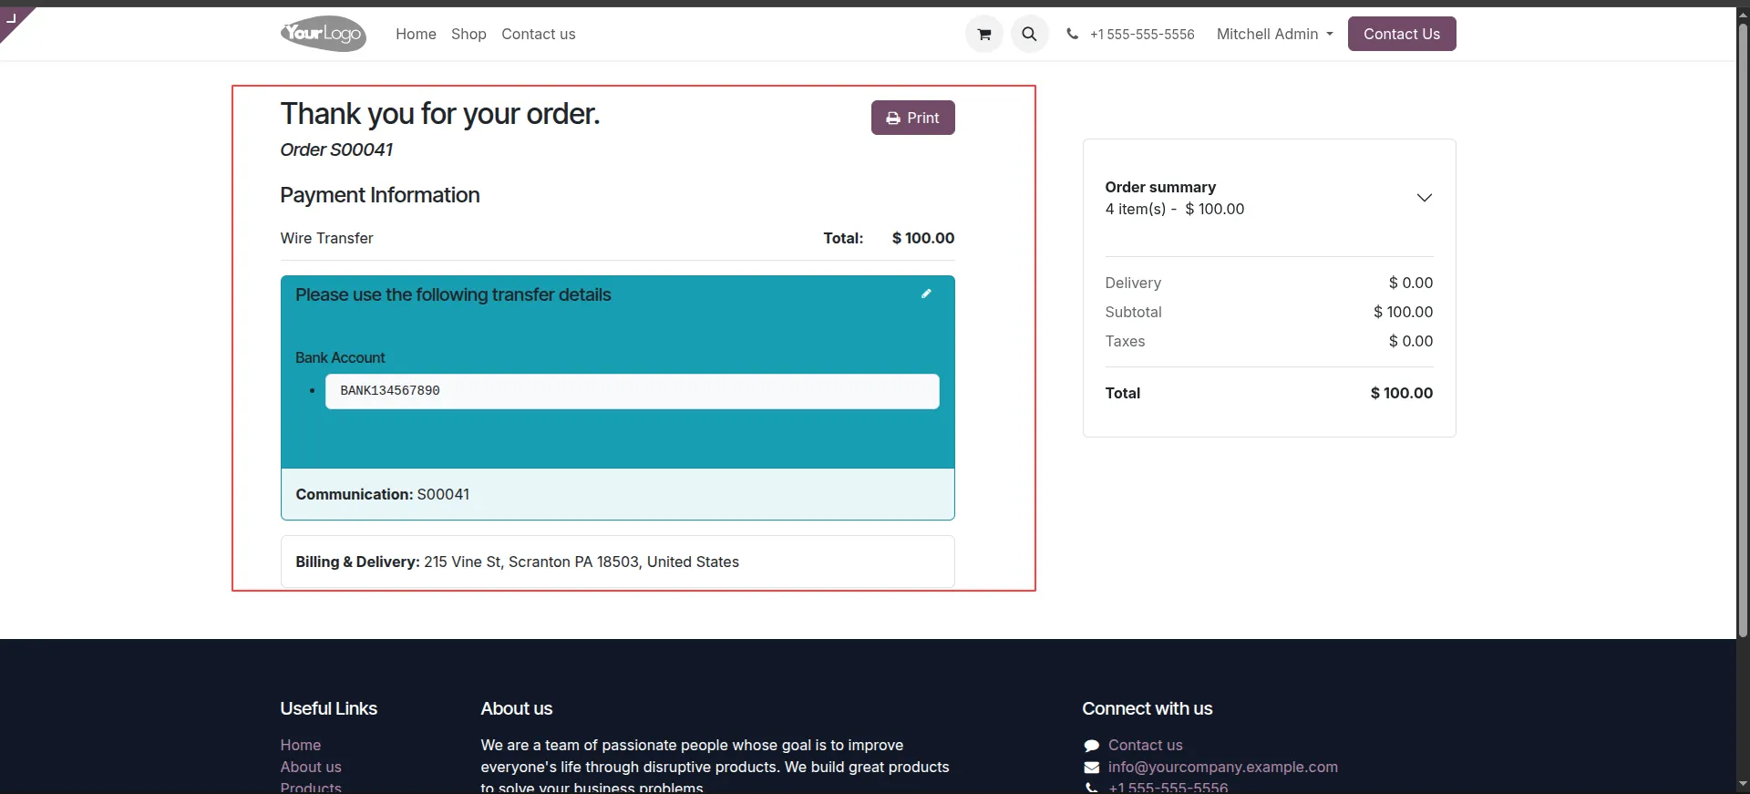Click the purple Contact Us button
The width and height of the screenshot is (1750, 794).
[x=1401, y=34]
